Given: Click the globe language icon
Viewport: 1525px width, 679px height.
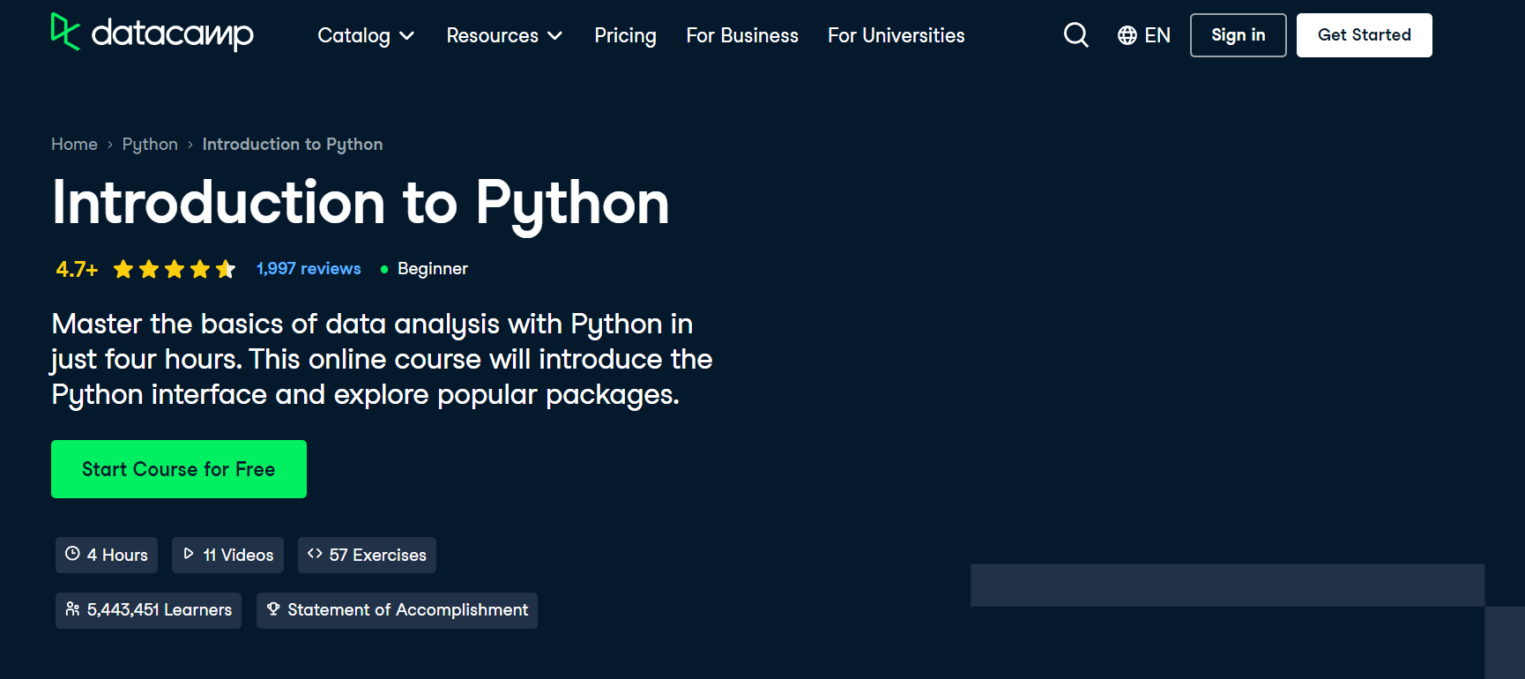Looking at the screenshot, I should click(x=1127, y=35).
